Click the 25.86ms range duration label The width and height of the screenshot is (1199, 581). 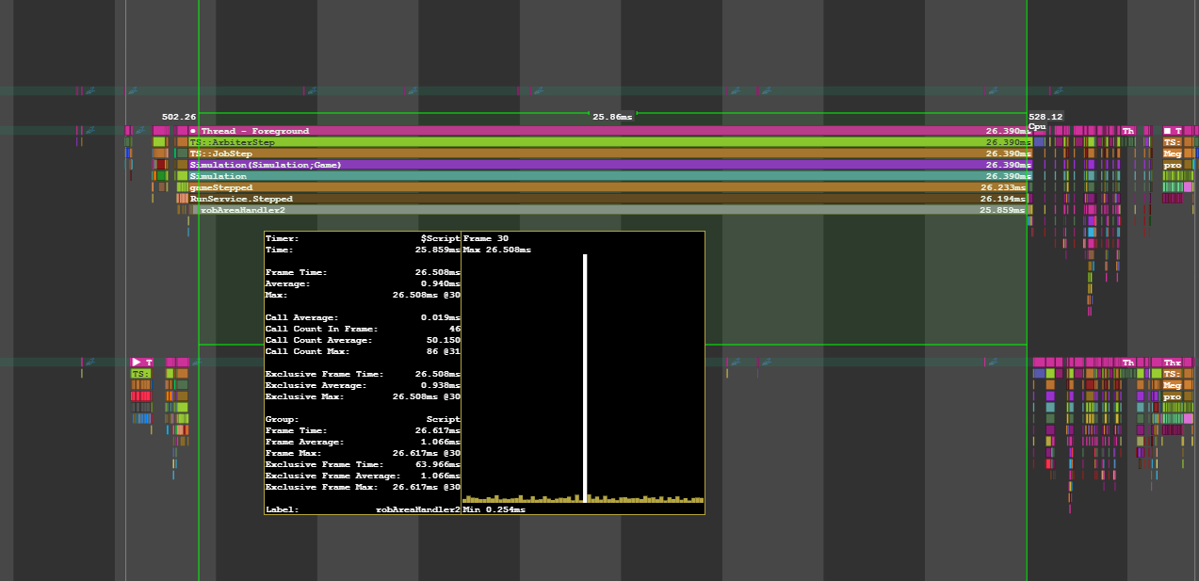pos(612,117)
